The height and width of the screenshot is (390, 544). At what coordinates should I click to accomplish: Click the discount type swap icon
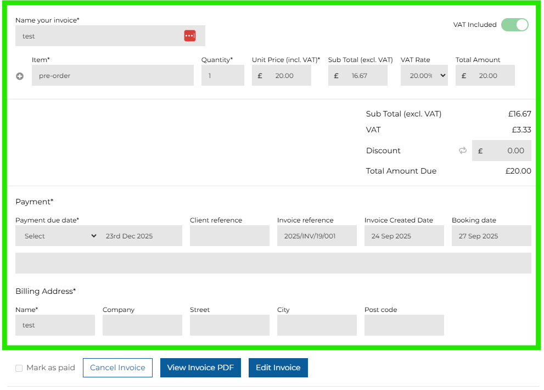[x=463, y=151]
